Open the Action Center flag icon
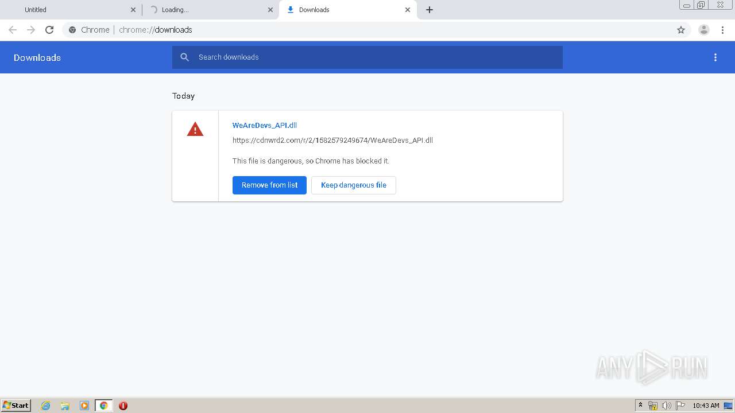The height and width of the screenshot is (413, 735). [680, 406]
